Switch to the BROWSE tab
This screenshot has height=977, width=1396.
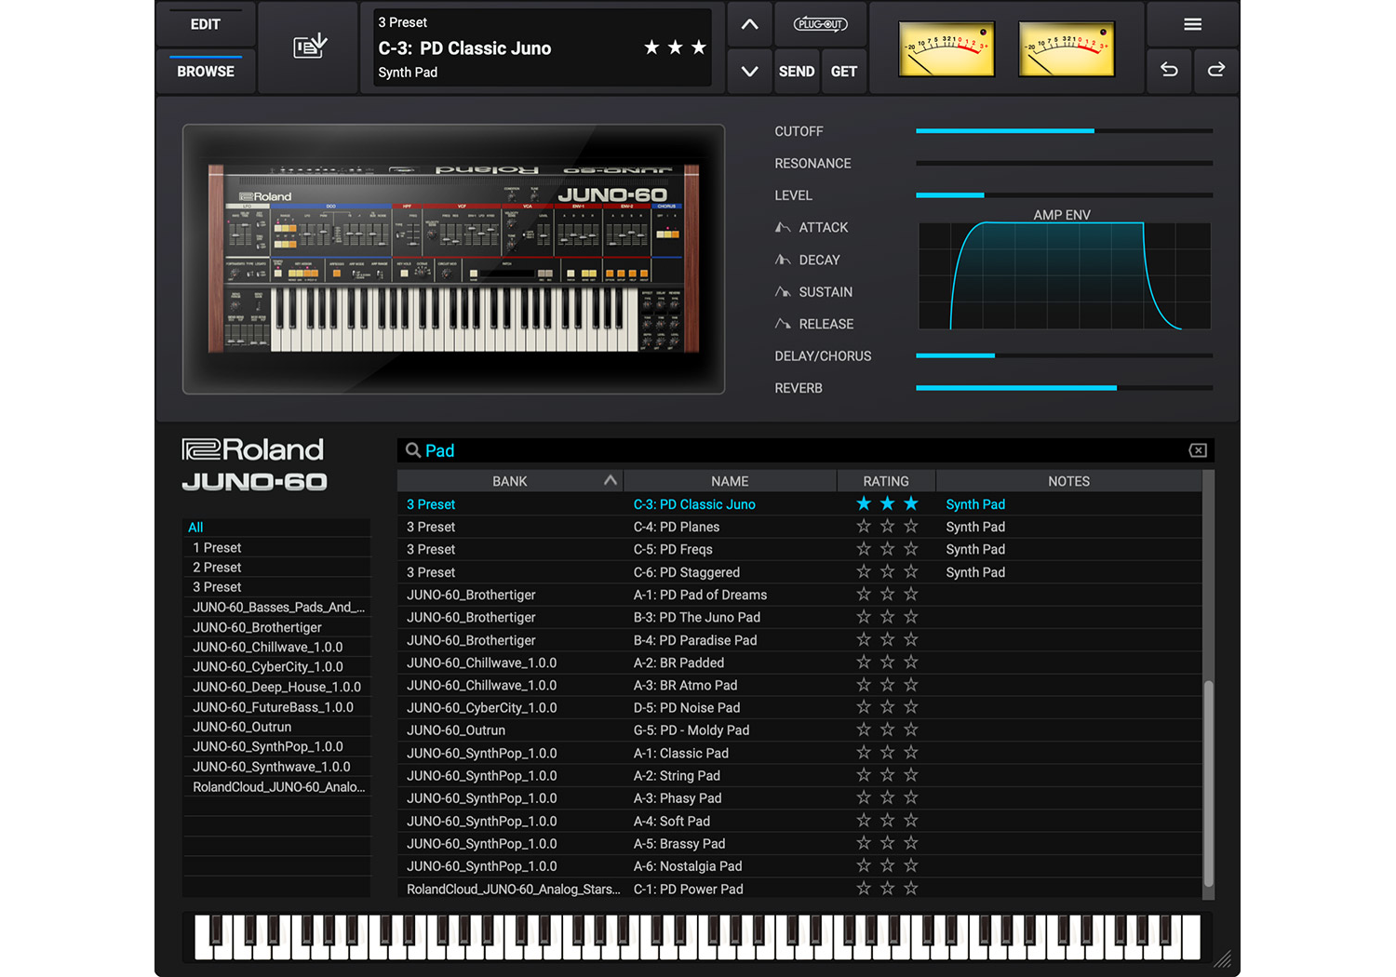pos(206,72)
